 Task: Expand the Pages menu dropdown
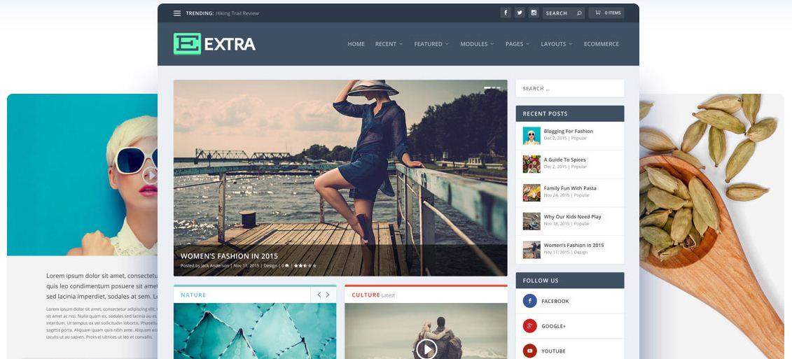point(517,44)
